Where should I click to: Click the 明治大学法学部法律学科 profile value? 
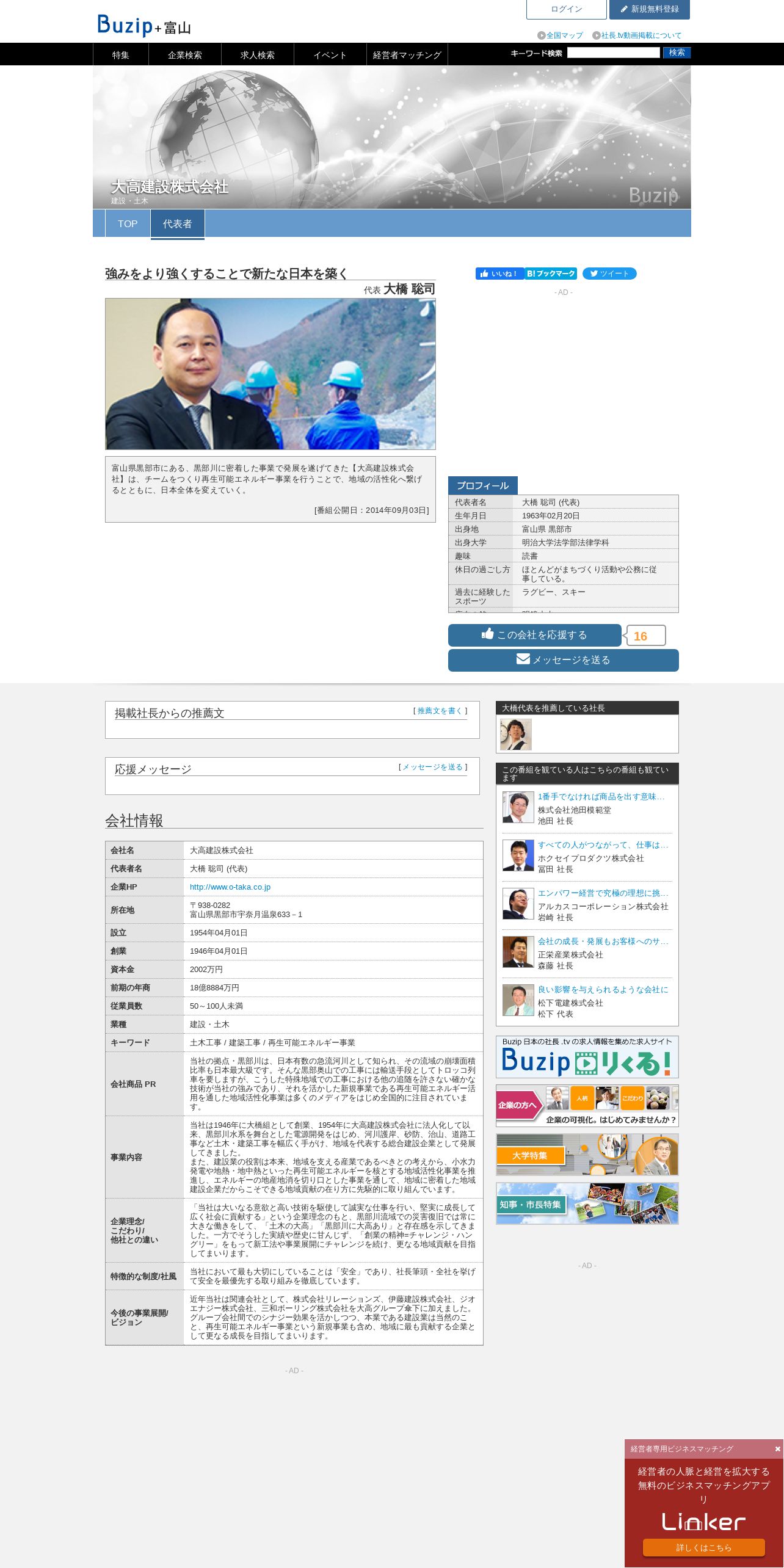click(565, 542)
